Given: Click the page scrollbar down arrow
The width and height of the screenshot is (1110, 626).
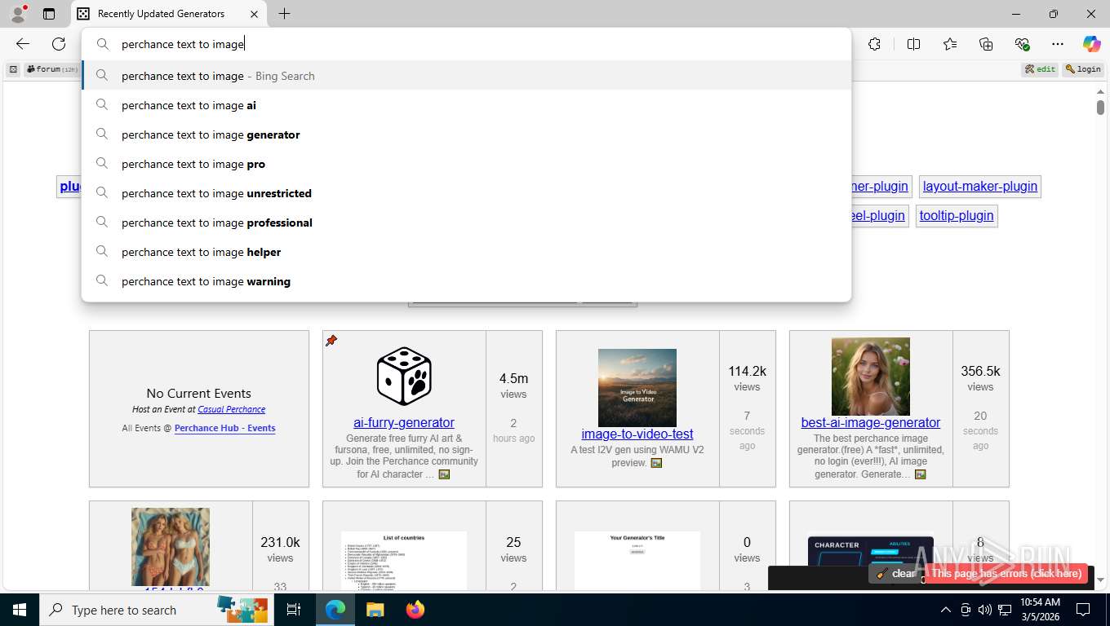Looking at the screenshot, I should click(x=1100, y=580).
